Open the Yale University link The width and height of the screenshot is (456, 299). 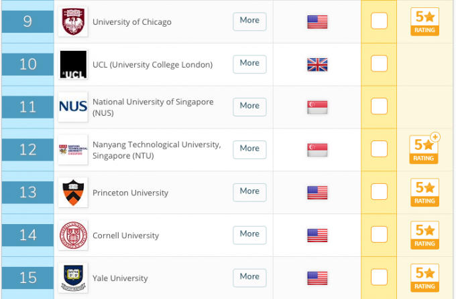click(120, 278)
